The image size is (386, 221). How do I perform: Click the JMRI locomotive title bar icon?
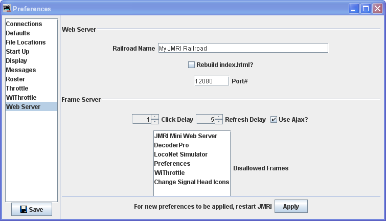click(7, 8)
